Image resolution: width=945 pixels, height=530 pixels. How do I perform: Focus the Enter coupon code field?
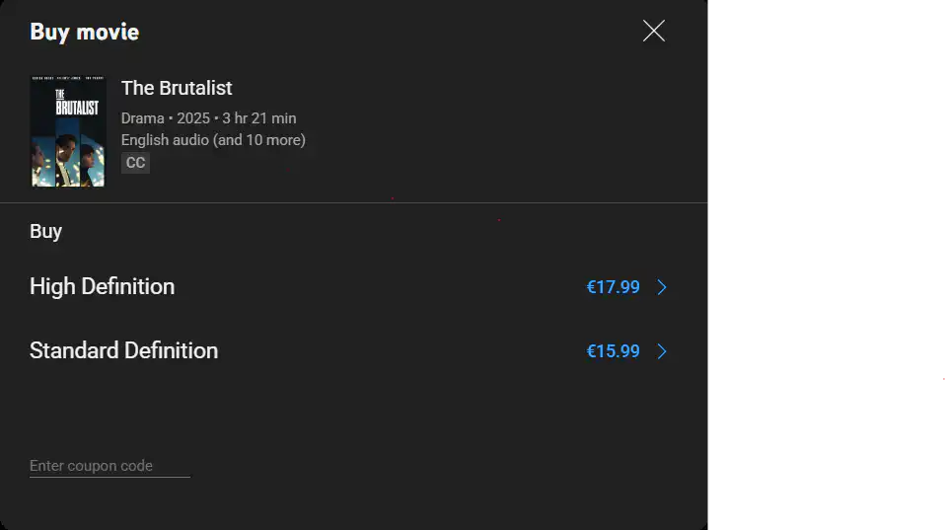[x=109, y=466]
